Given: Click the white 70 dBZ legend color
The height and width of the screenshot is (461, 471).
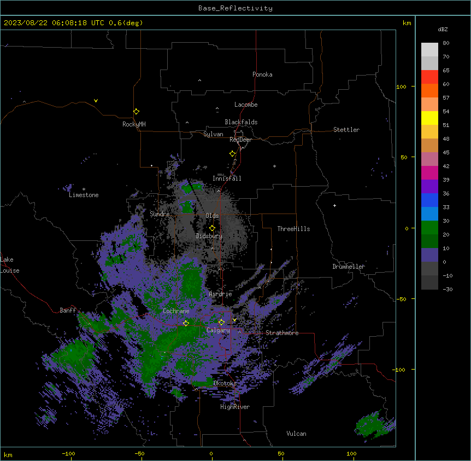Looking at the screenshot, I should pyautogui.click(x=429, y=50).
